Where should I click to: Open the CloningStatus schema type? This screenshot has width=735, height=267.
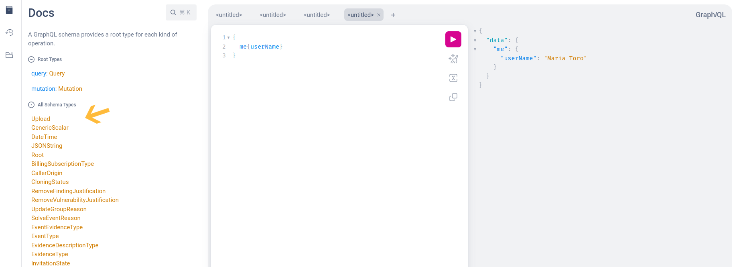pyautogui.click(x=50, y=182)
